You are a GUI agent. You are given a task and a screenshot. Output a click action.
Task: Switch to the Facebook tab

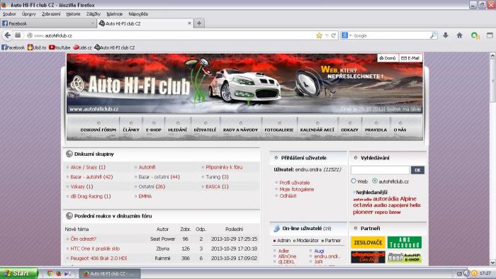point(47,23)
